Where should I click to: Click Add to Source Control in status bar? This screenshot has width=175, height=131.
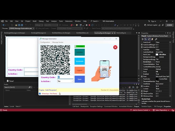[140, 110]
